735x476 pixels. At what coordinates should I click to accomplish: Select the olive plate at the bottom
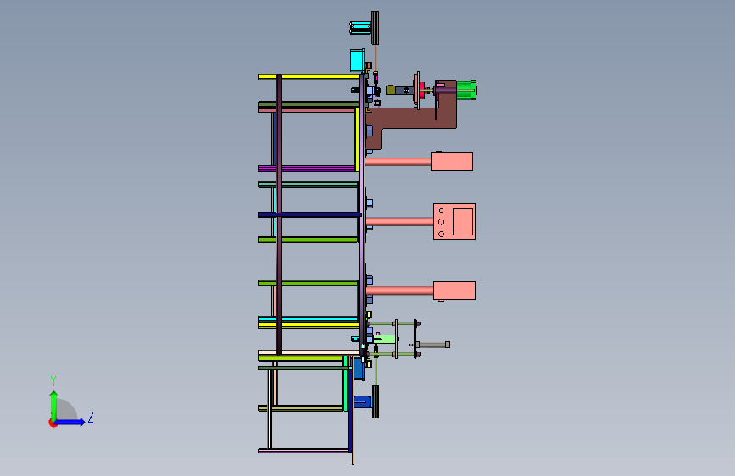pos(376,401)
